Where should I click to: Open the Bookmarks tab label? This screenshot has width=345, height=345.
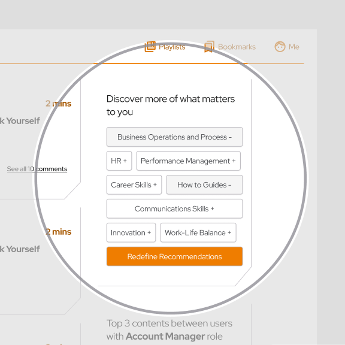click(x=237, y=47)
